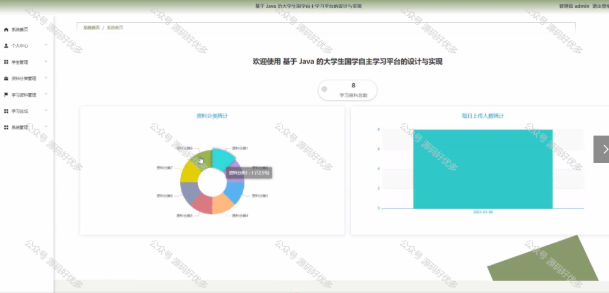Click the grid icon beside 学生管理
Screen dimensions: 609x293
pyautogui.click(x=6, y=62)
